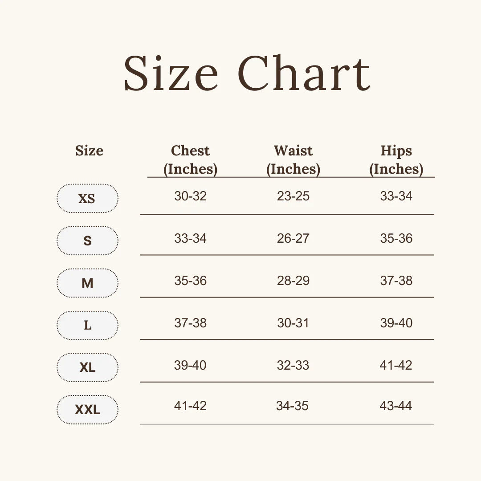Click the Waist (Inches) column header
Screen dimensions: 481x481
coord(293,160)
